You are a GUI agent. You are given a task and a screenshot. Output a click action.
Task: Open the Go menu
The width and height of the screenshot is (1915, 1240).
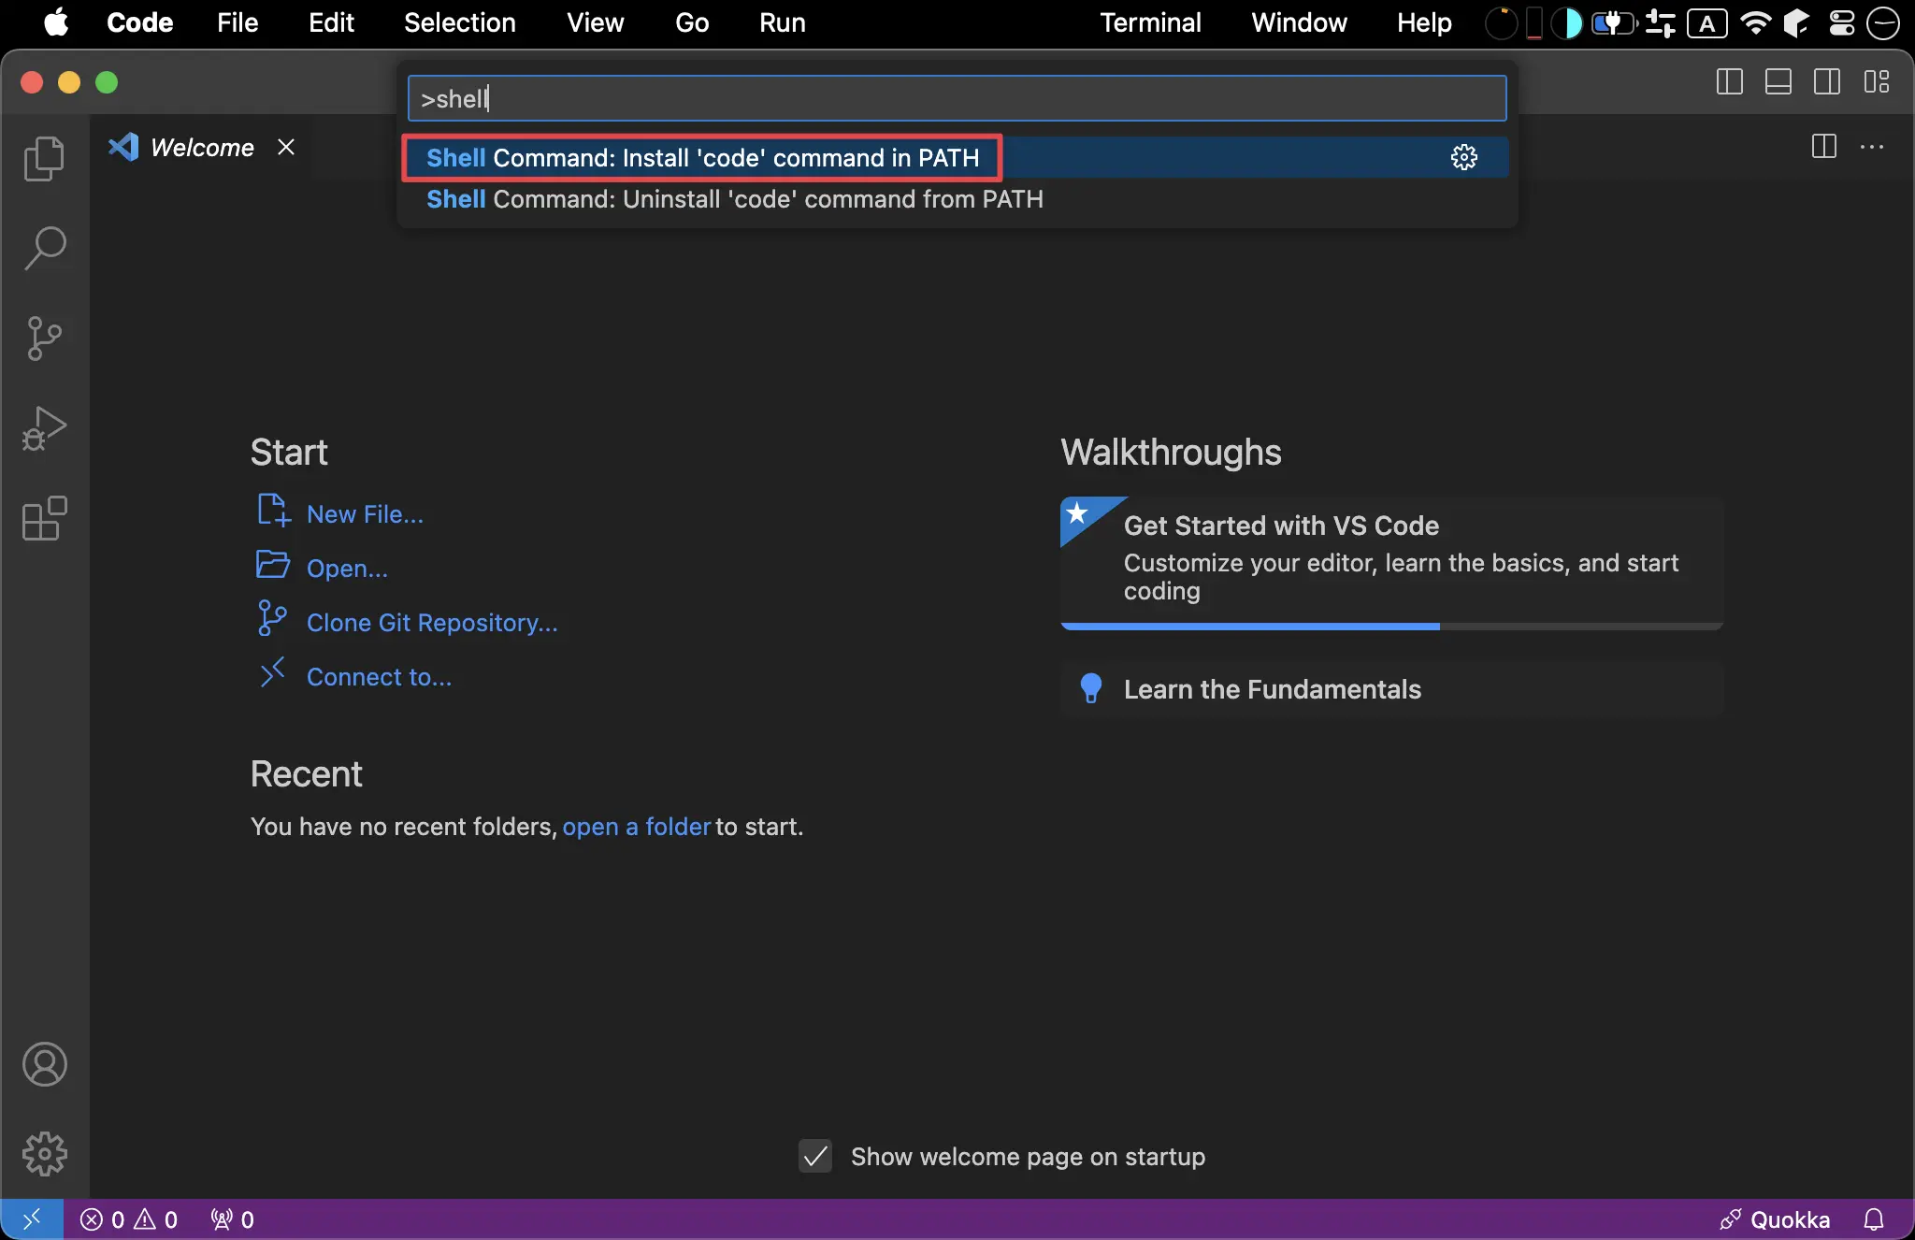tap(692, 22)
